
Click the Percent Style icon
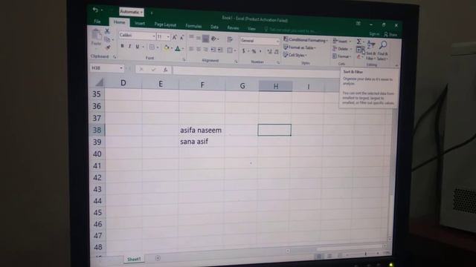pyautogui.click(x=254, y=51)
